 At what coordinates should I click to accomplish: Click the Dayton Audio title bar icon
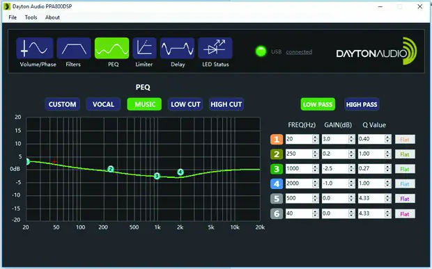tap(6, 6)
